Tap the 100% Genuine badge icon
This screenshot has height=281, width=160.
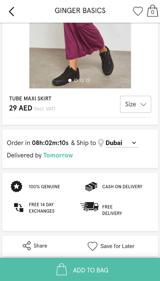16,186
